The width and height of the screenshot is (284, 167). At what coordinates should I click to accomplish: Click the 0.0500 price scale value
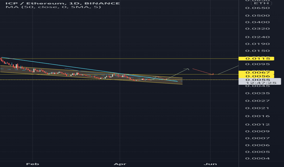[257, 15]
